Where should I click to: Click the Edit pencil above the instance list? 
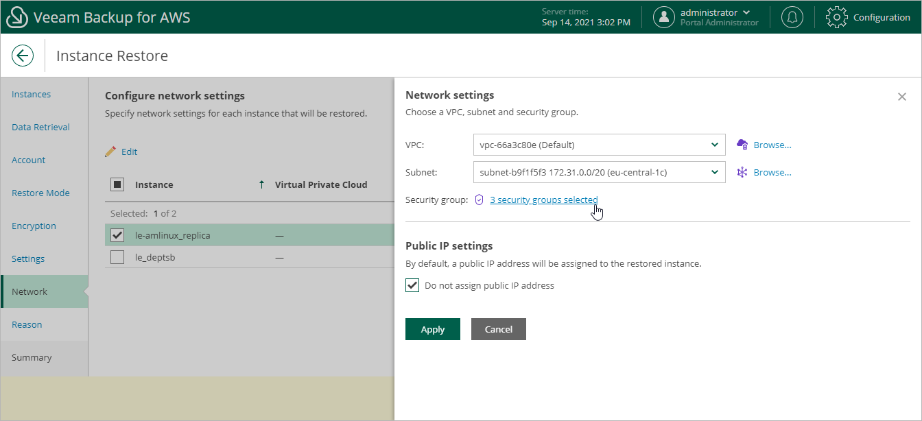coord(121,151)
